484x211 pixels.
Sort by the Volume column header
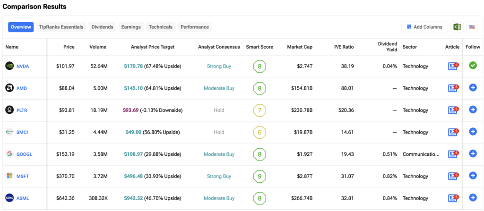point(98,47)
